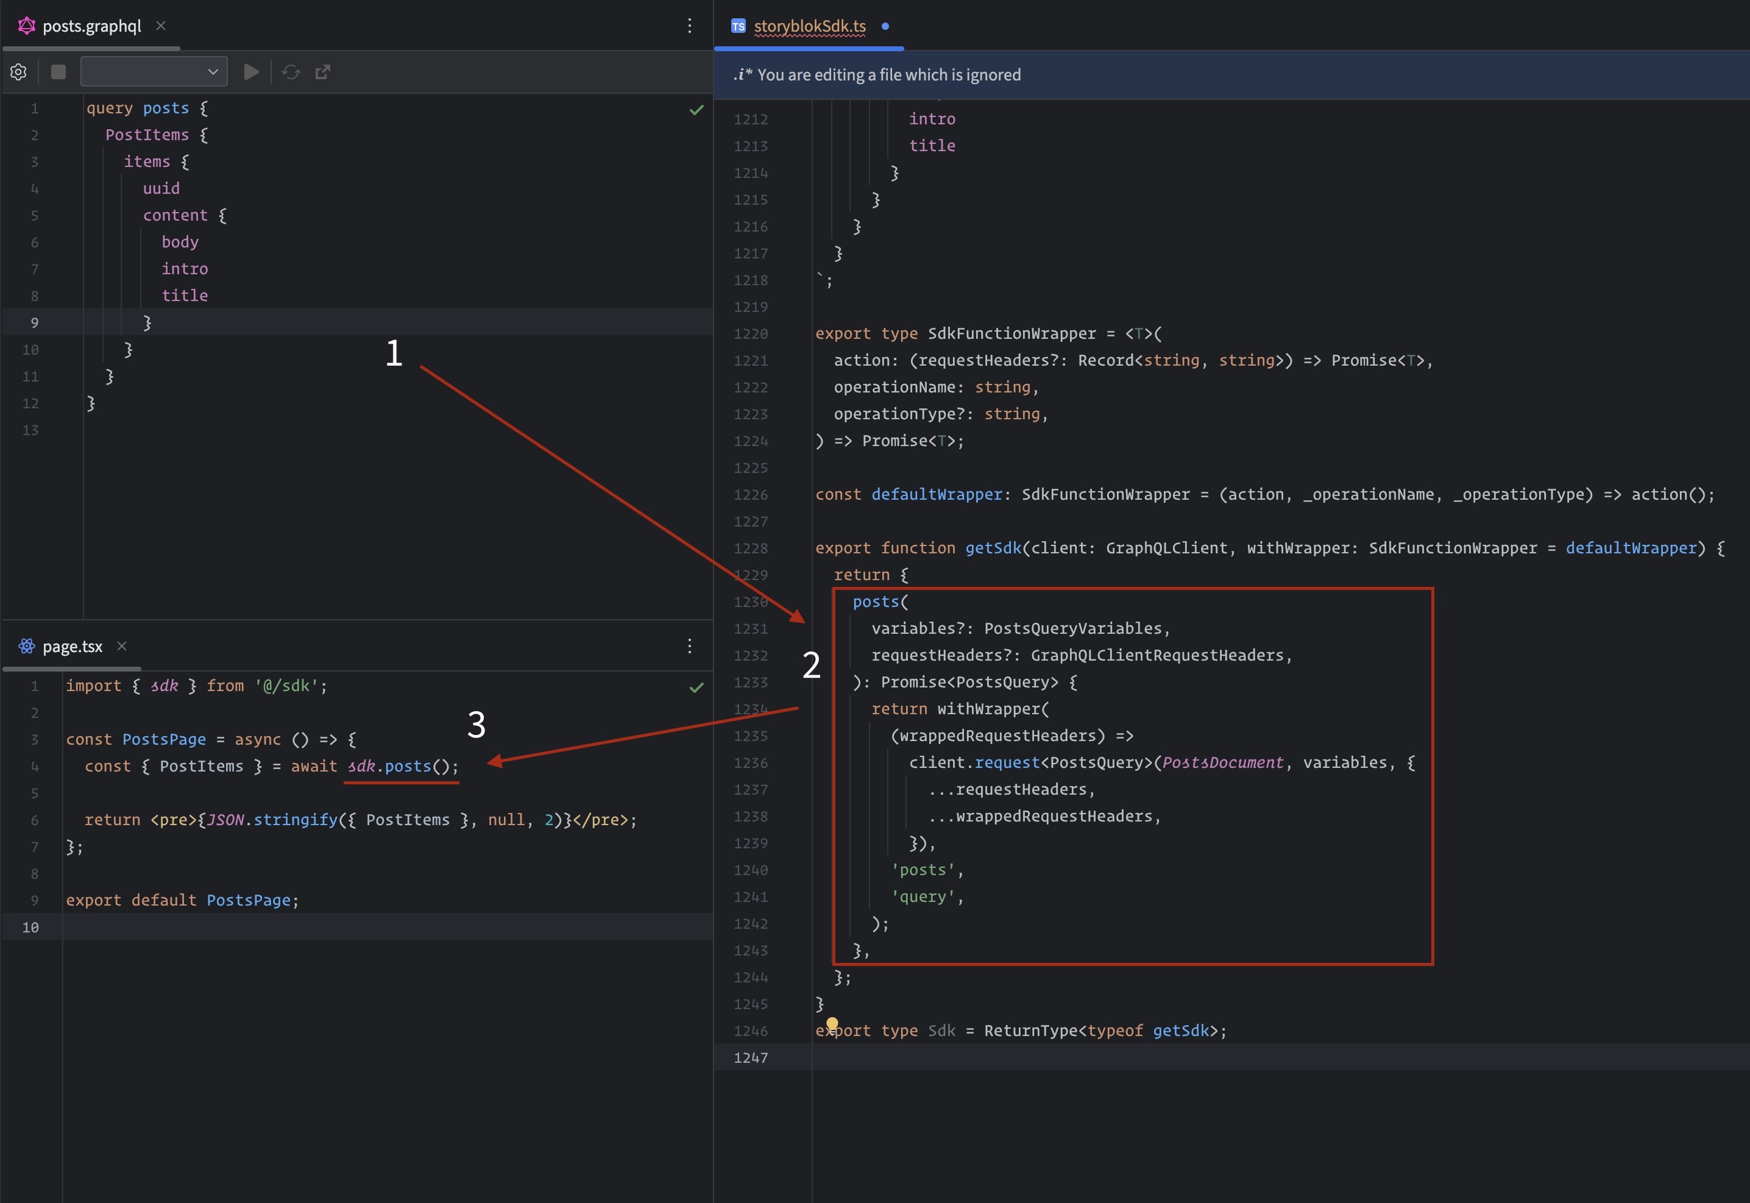Click 'const PostsPage' declaration in page.tsx
1750x1203 pixels.
[136, 739]
